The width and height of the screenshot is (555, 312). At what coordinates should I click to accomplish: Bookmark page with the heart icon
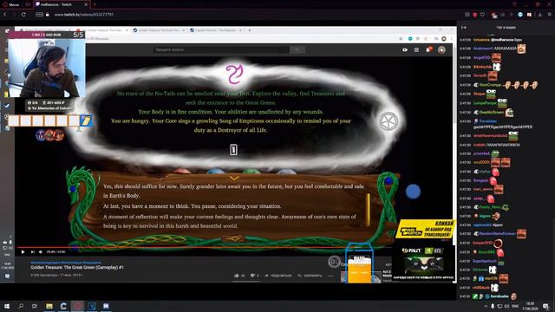(483, 15)
